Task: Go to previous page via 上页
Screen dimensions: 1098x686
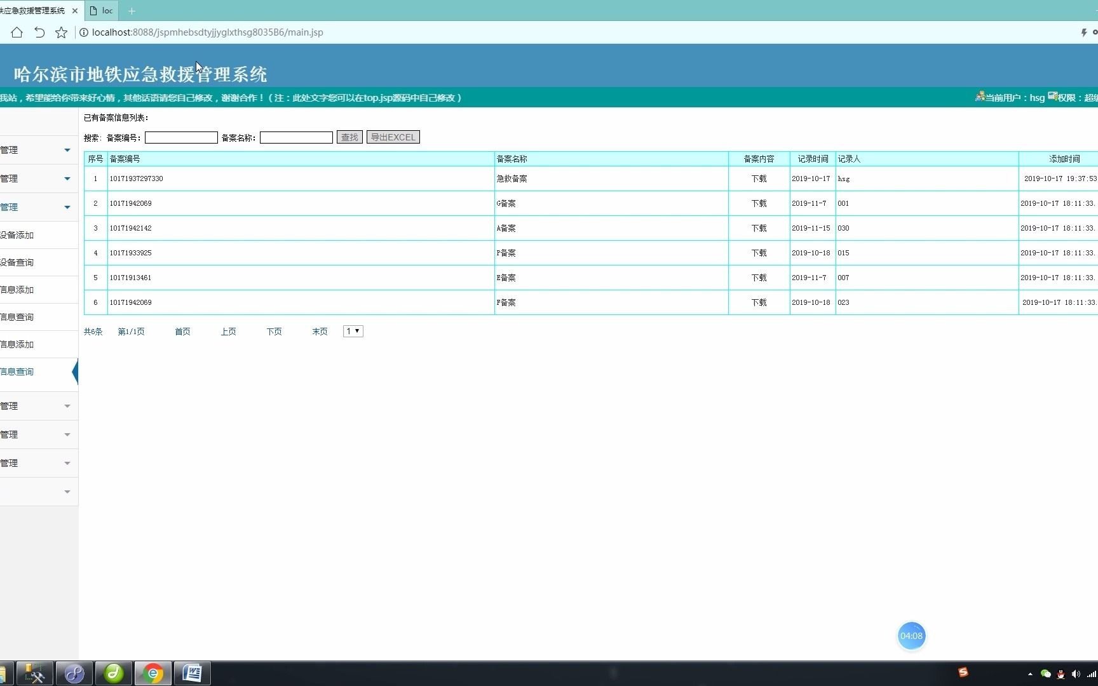Action: coord(228,332)
